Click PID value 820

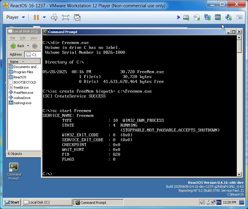[x=116, y=154]
